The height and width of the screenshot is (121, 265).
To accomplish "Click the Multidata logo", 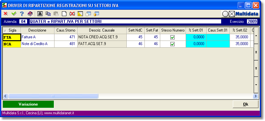I will [x=247, y=14].
